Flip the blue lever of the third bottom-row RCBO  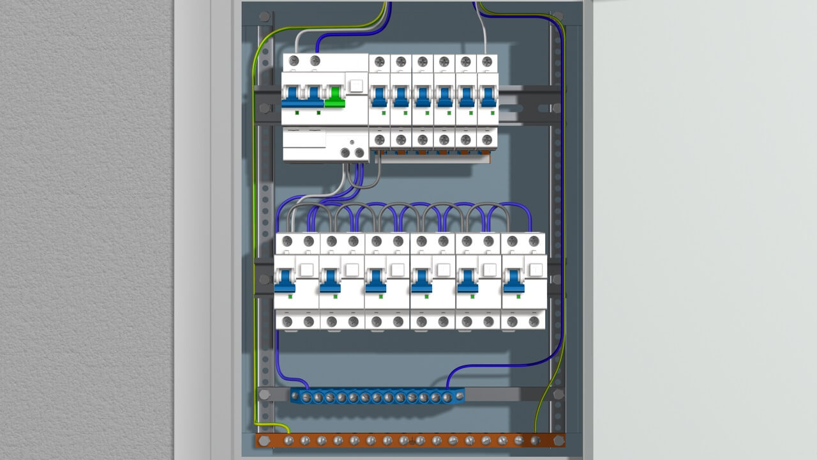coord(375,280)
